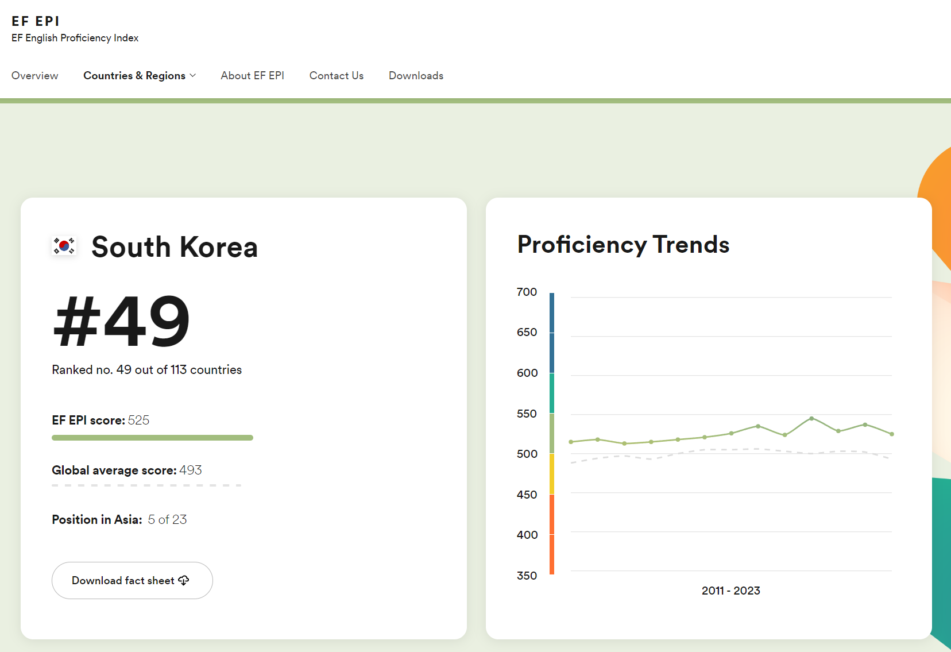Click the Position in Asia: 5 of 23 text

[119, 520]
